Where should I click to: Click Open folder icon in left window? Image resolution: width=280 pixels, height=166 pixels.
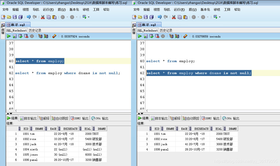pos(9,17)
